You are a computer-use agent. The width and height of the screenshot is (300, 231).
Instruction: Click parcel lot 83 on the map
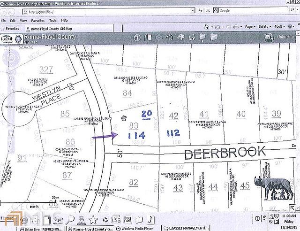tap(134, 125)
